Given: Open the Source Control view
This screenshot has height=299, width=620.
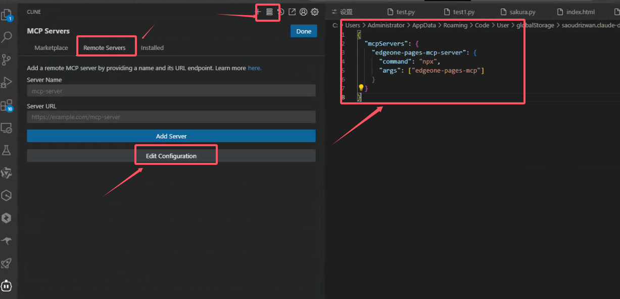Looking at the screenshot, I should [x=7, y=59].
